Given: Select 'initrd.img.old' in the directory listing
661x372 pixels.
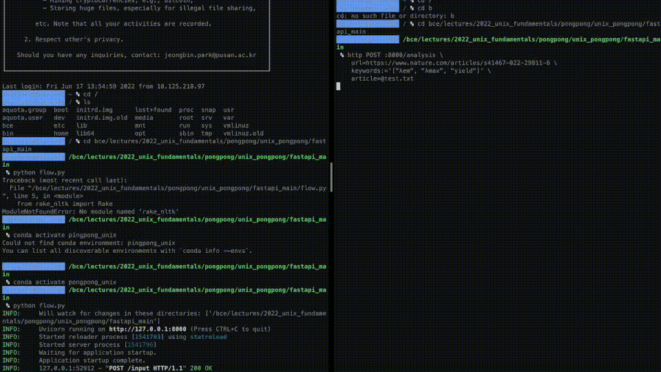Looking at the screenshot, I should point(102,118).
